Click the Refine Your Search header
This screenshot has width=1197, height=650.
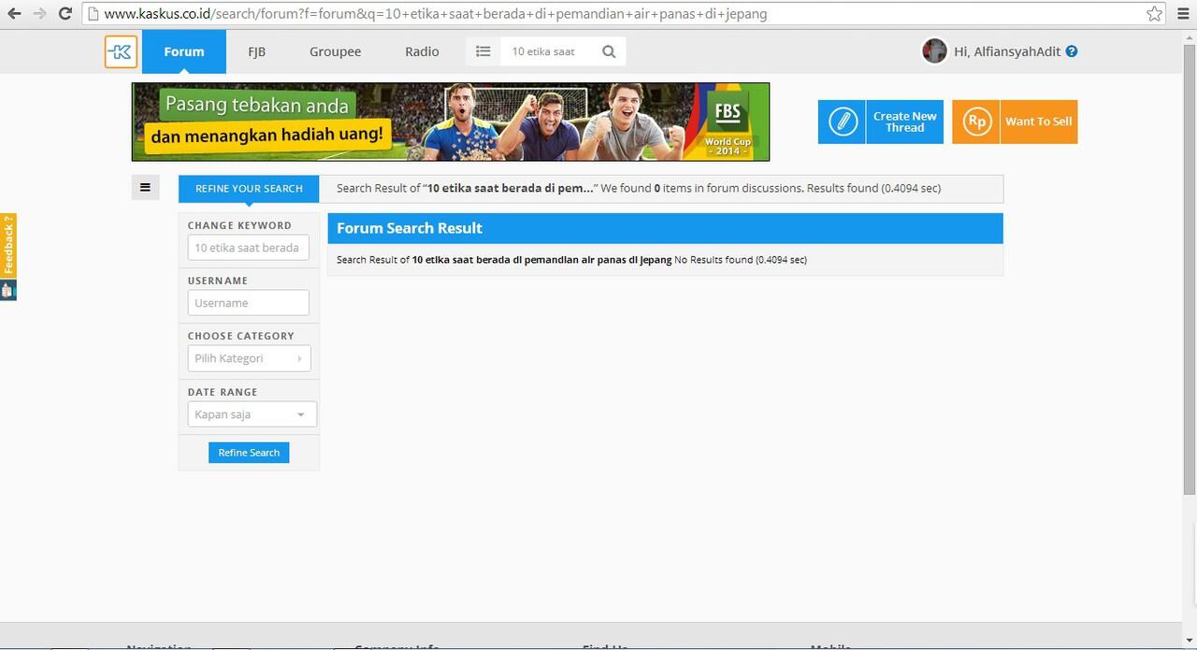tap(249, 188)
